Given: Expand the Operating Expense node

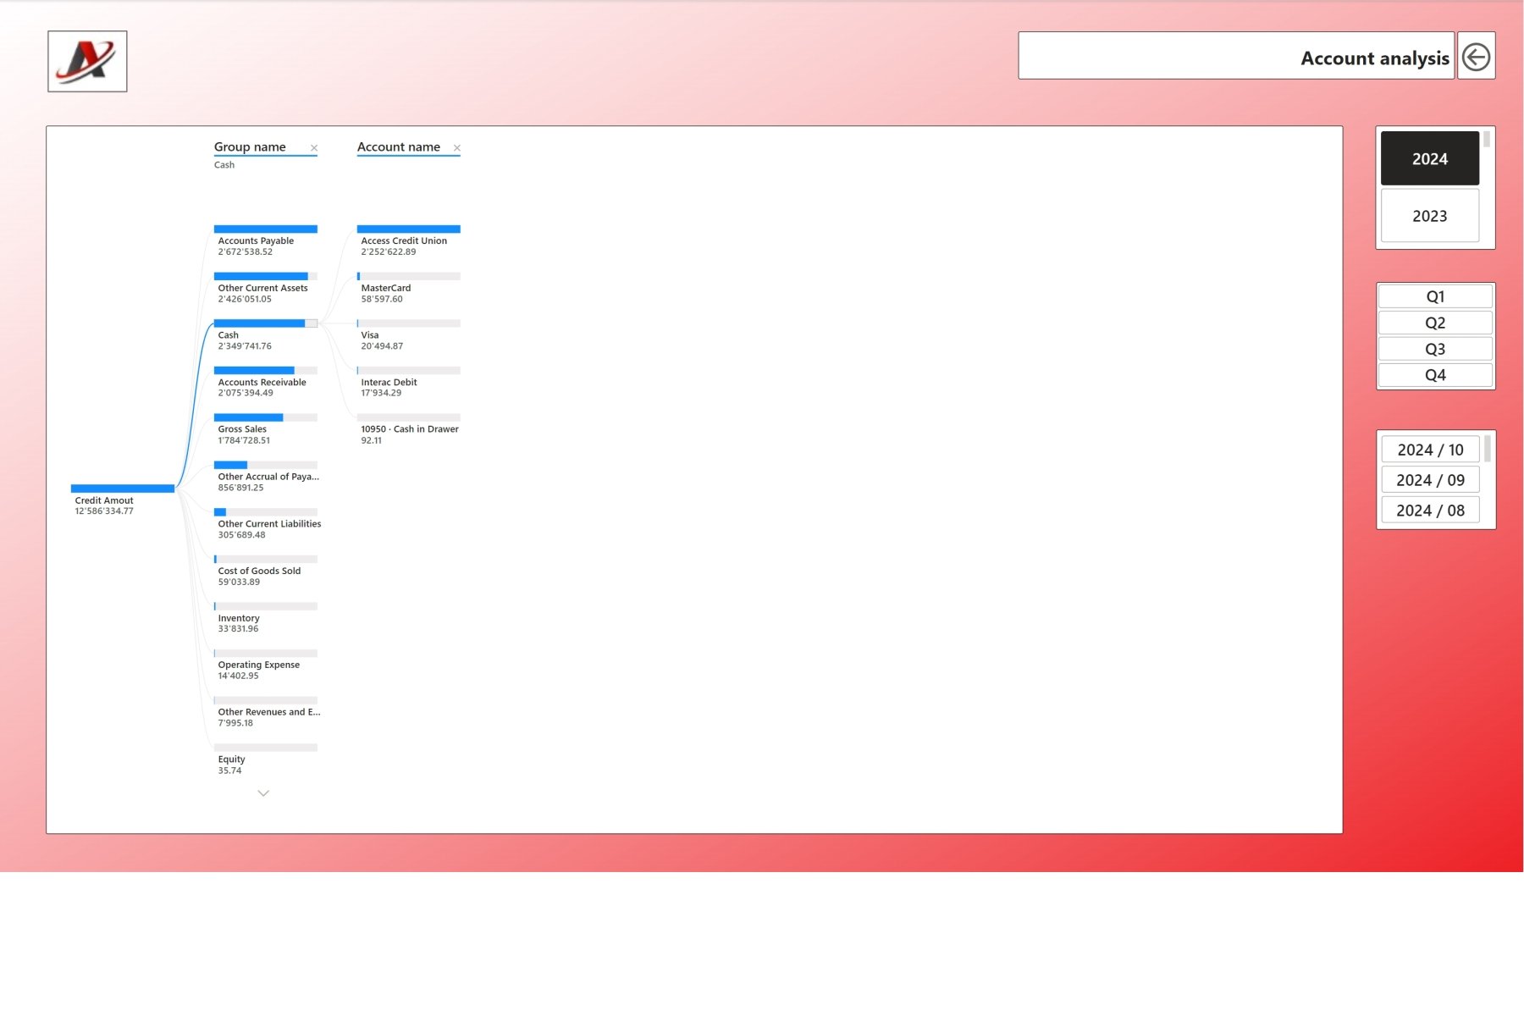Looking at the screenshot, I should point(266,665).
